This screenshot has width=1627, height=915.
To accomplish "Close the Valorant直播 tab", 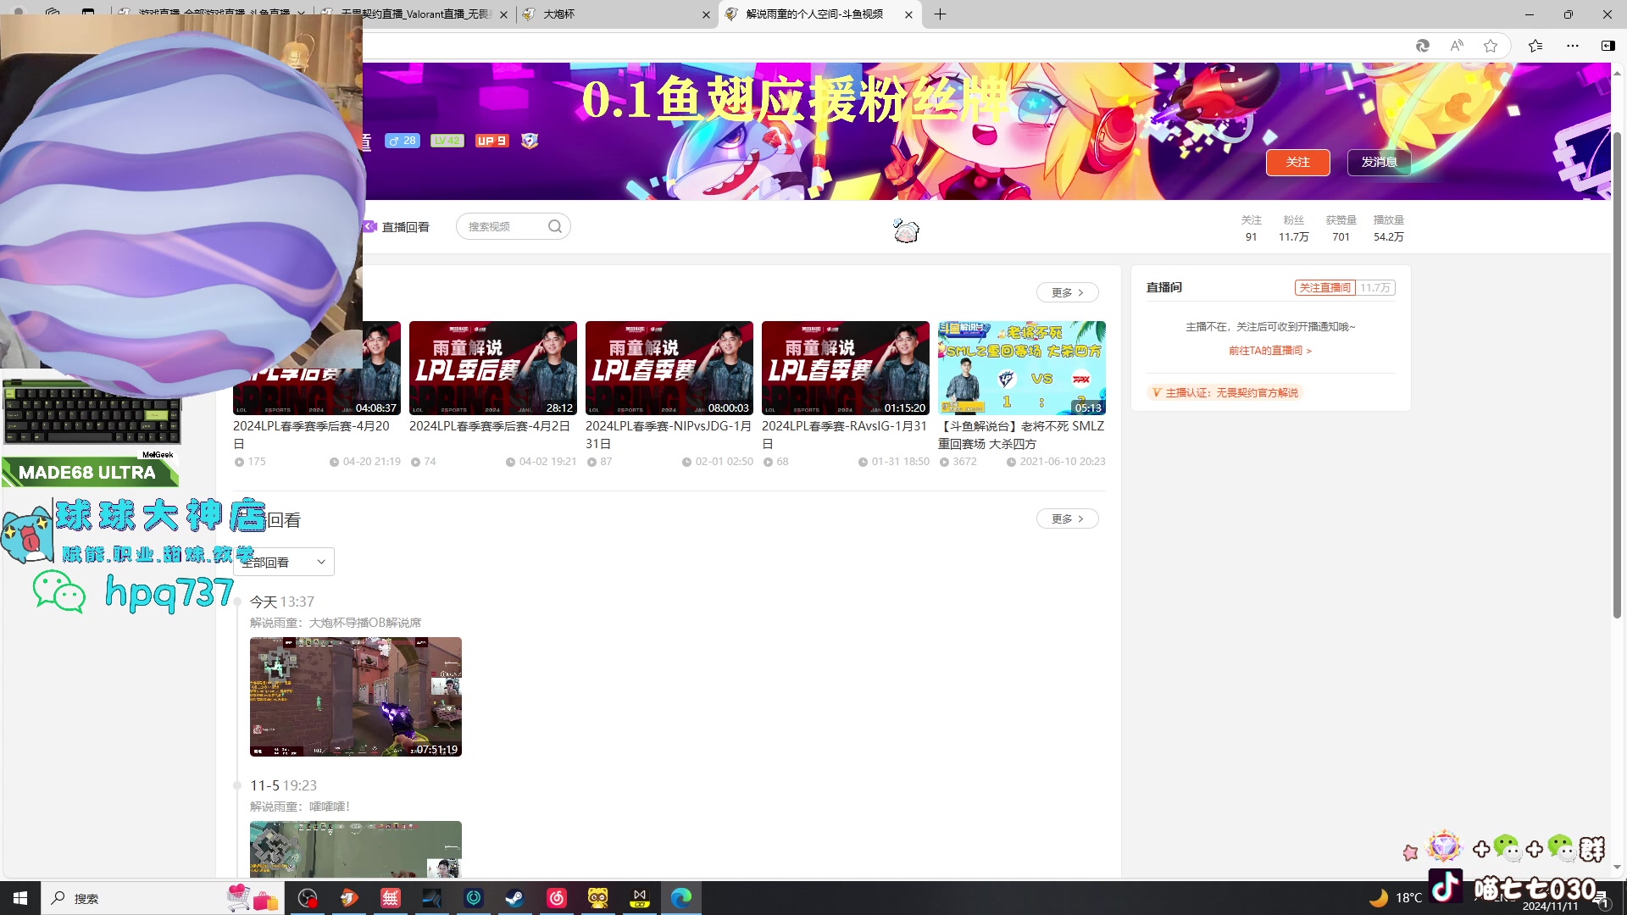I will tap(503, 14).
